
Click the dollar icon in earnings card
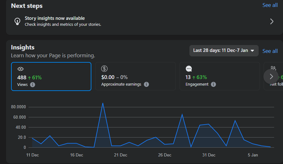pos(104,69)
